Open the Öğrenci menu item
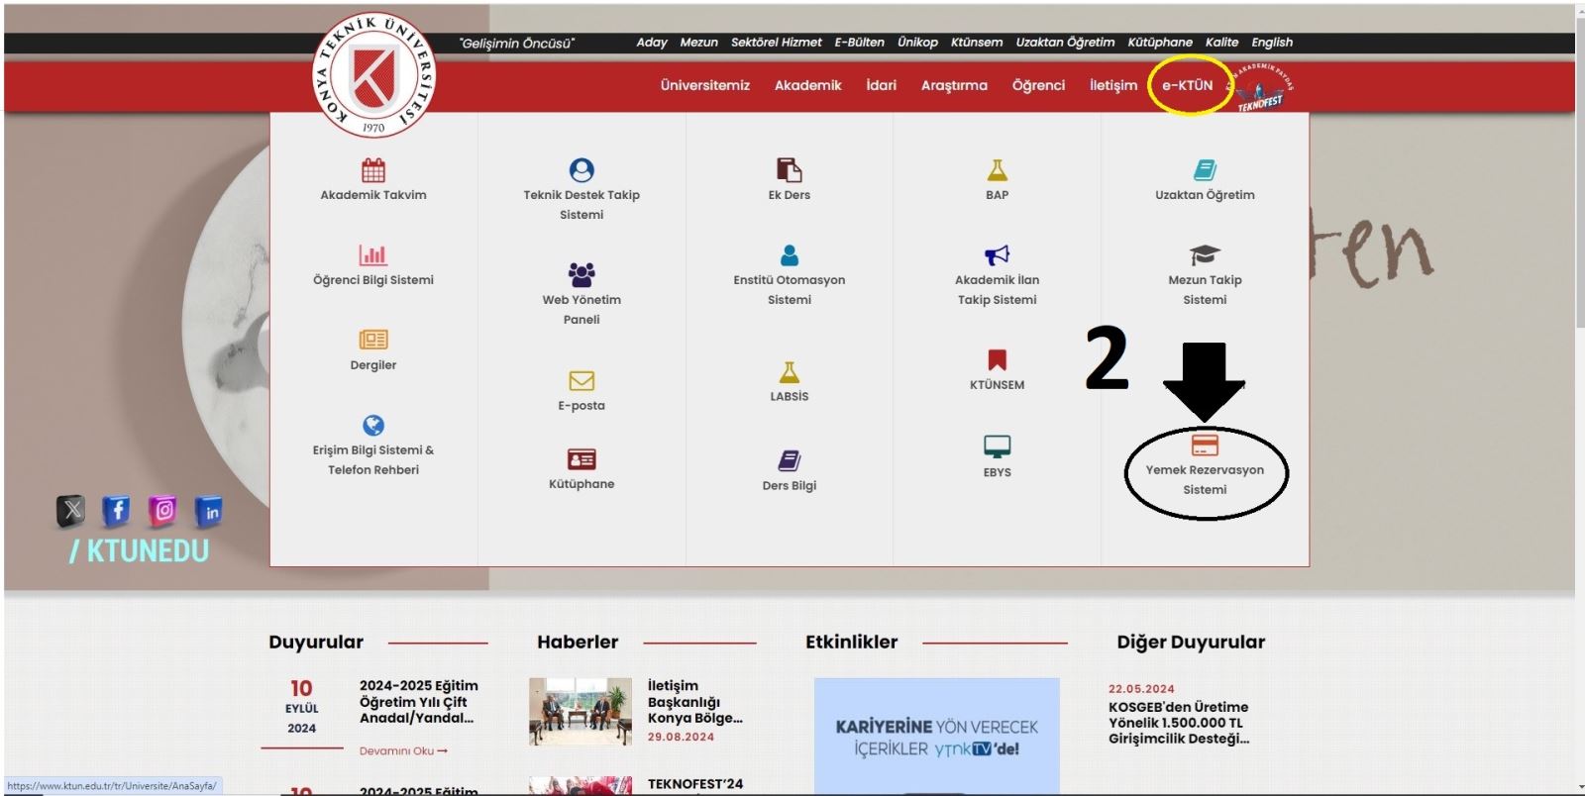1585x796 pixels. pyautogui.click(x=1038, y=85)
